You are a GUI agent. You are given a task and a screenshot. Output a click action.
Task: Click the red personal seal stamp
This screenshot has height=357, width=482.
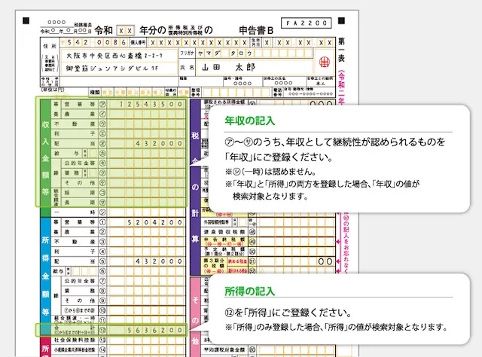324,62
